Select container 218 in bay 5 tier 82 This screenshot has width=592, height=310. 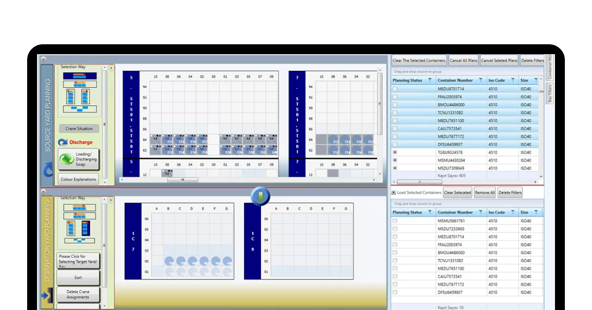tap(202, 150)
